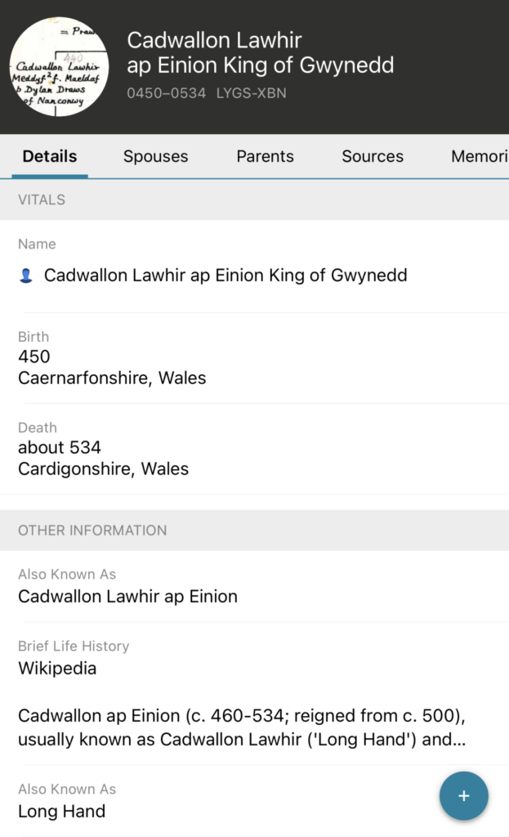Tap the Other Information section header

click(92, 530)
